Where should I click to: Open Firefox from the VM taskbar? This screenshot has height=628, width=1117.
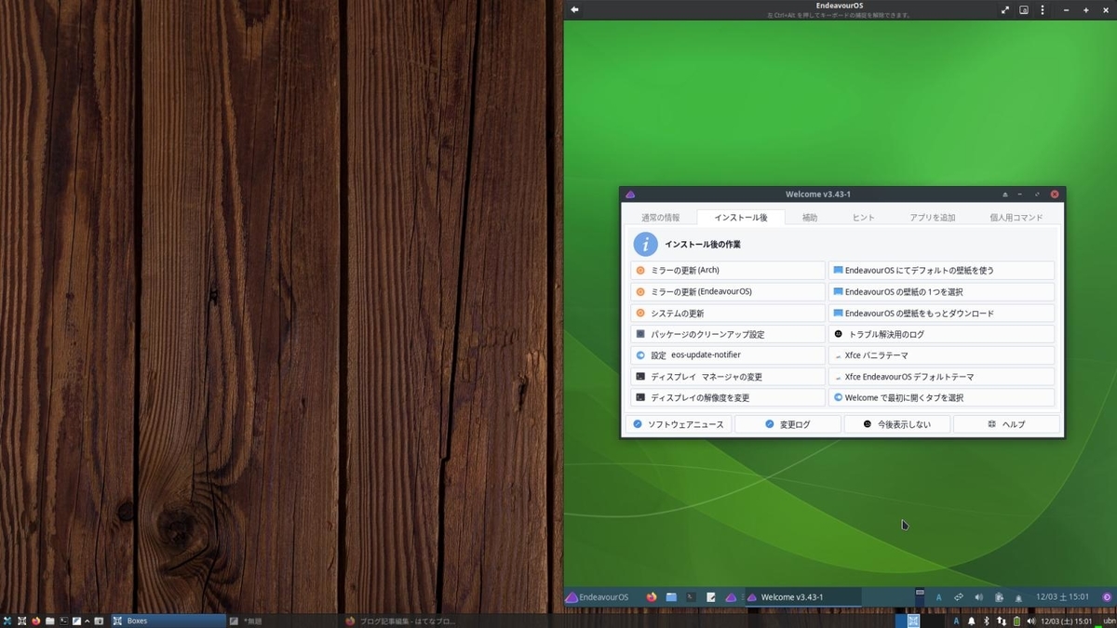click(651, 596)
